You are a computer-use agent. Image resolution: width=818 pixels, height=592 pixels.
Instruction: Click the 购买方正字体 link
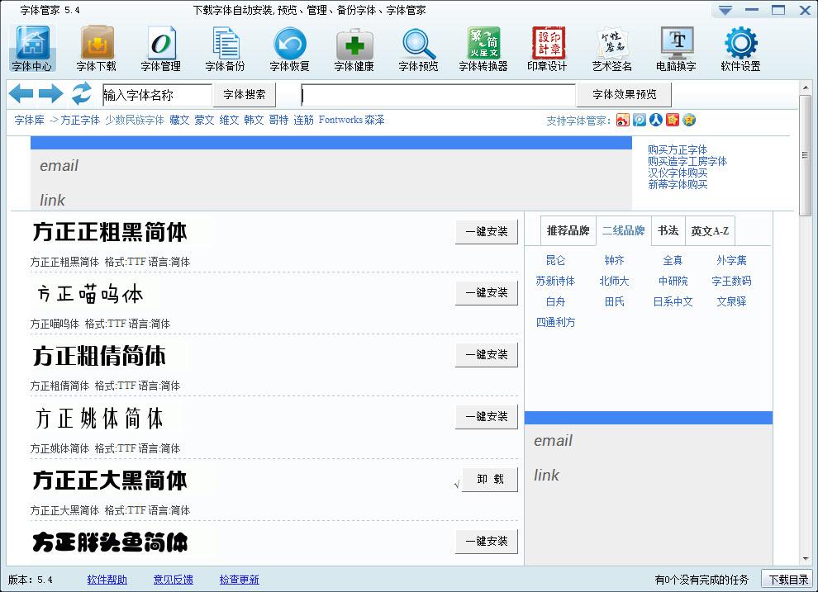point(678,149)
